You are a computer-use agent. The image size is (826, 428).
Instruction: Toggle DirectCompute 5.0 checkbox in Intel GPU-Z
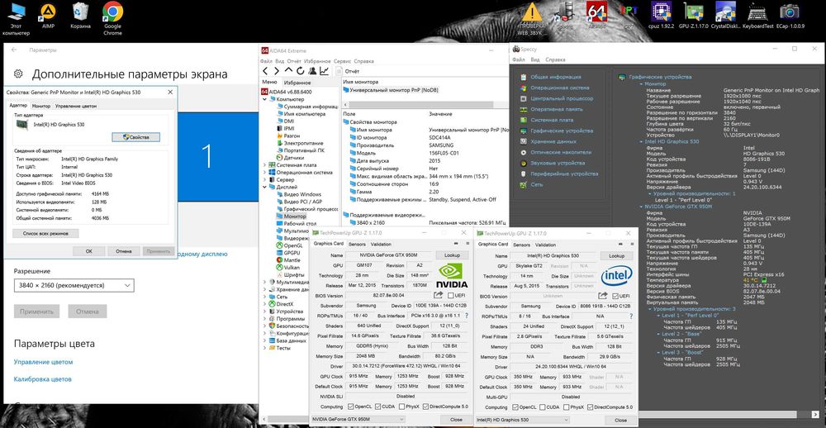591,407
